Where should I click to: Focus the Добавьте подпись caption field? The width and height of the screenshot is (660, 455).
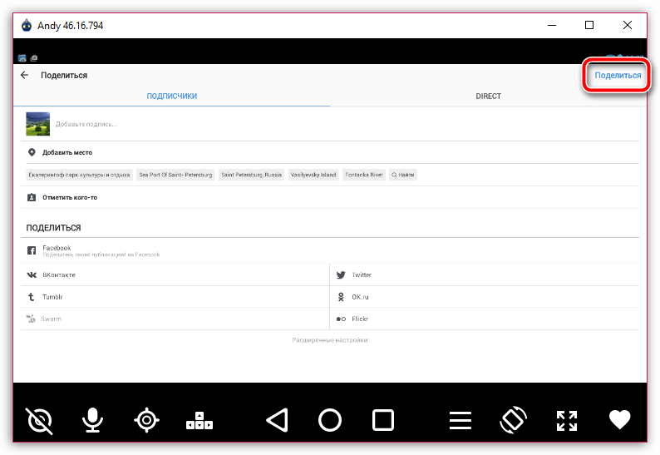(x=86, y=124)
